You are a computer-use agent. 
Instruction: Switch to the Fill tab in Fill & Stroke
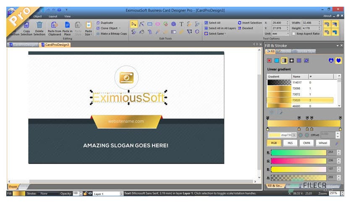270,52
